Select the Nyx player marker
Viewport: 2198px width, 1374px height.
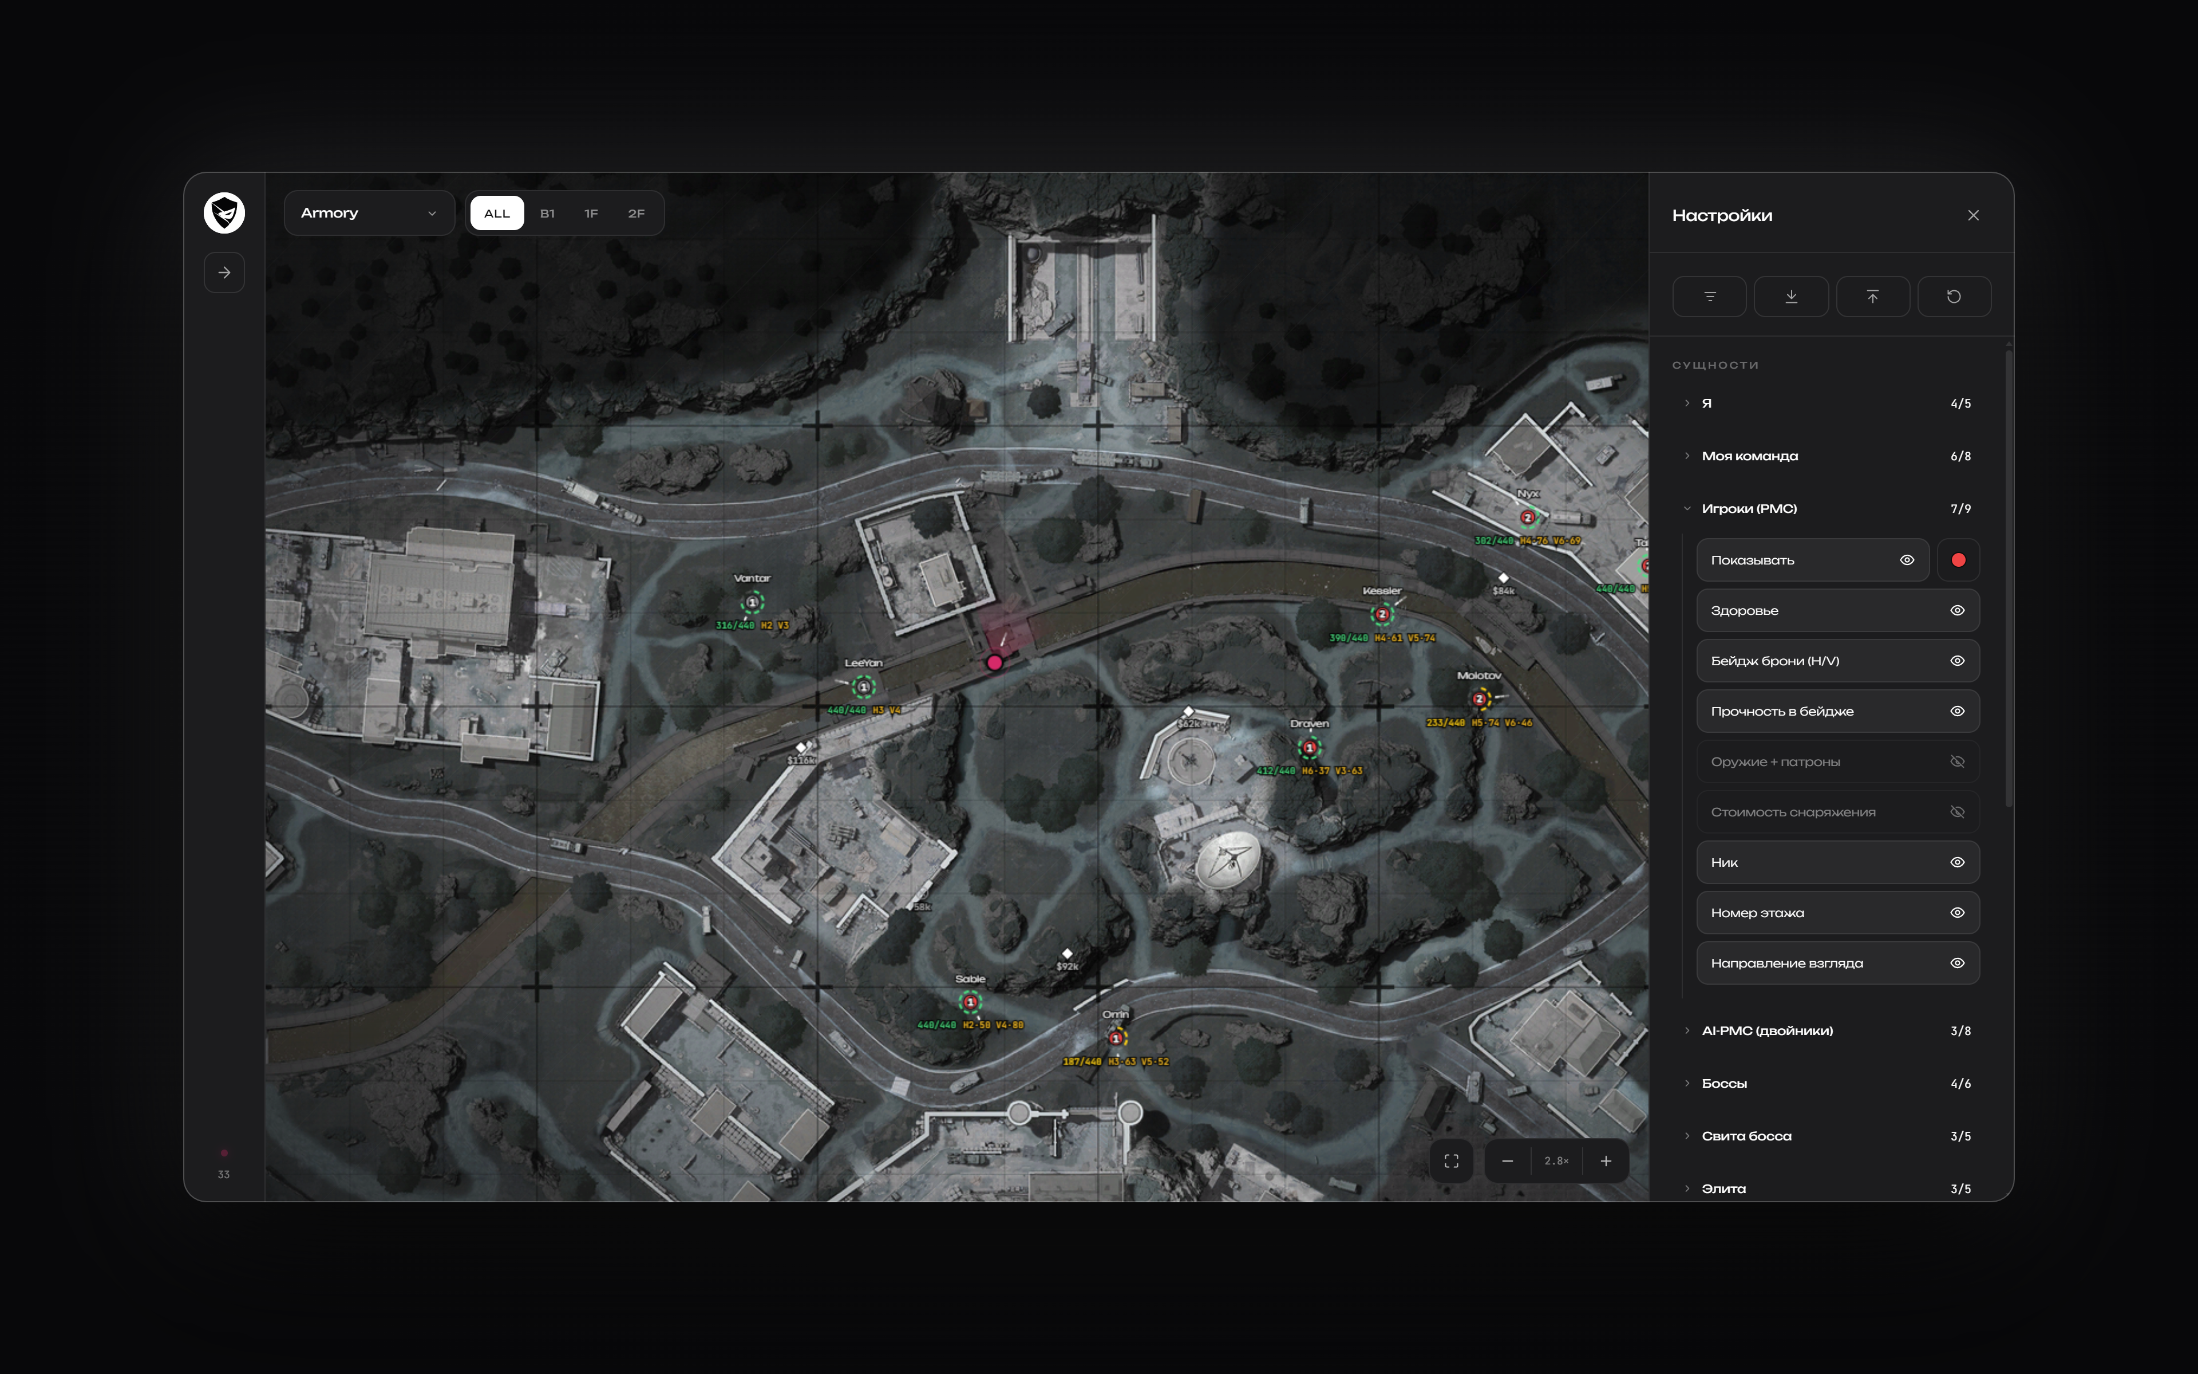pyautogui.click(x=1528, y=517)
